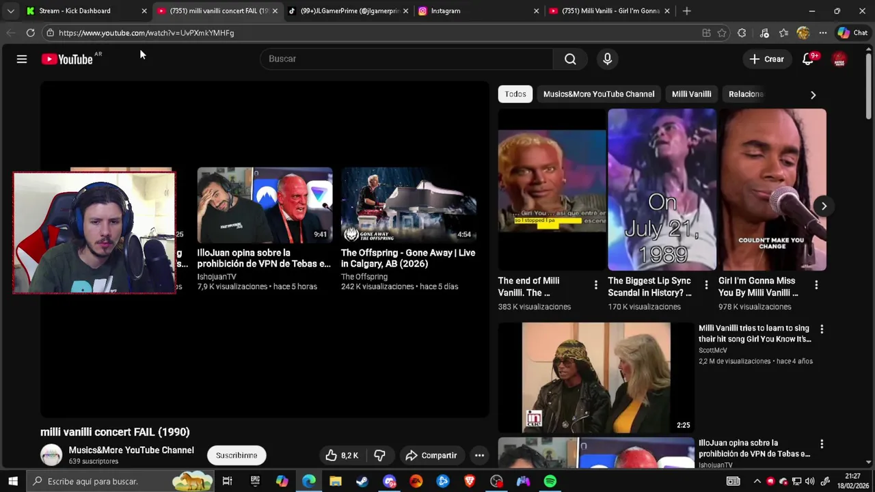Open options for The end of Milli Vanilli
The width and height of the screenshot is (875, 492).
[595, 285]
